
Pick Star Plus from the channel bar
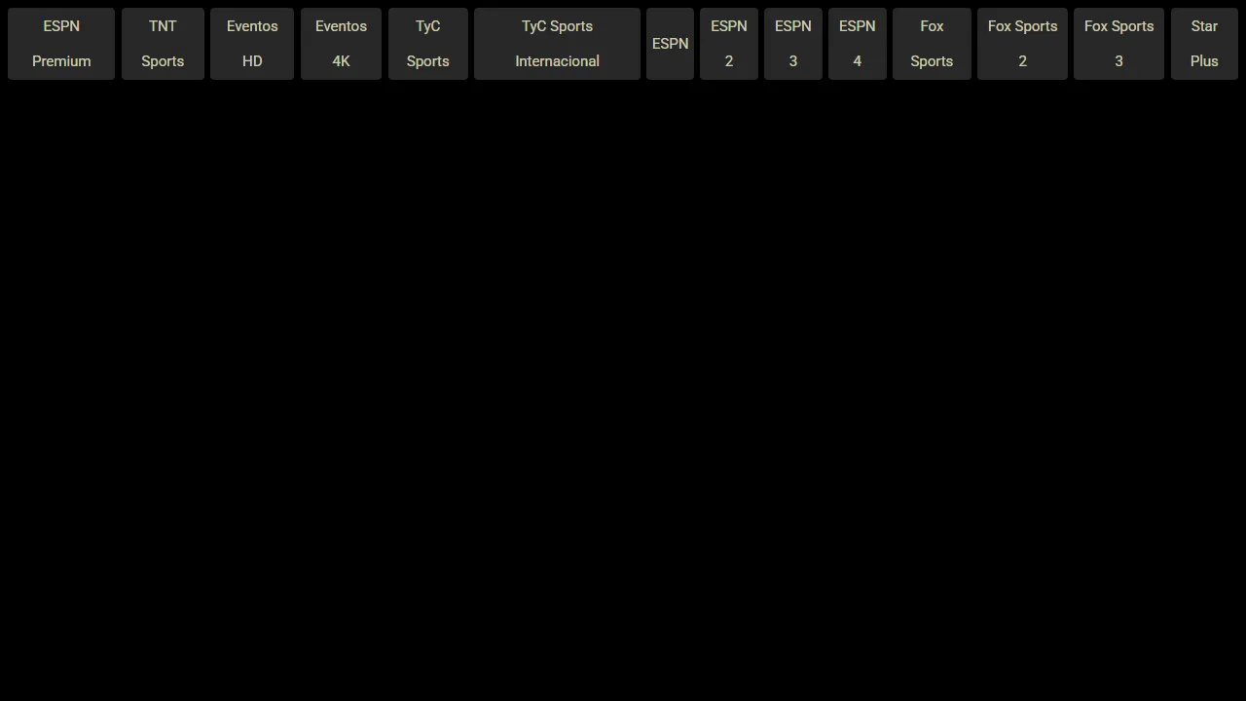point(1204,43)
